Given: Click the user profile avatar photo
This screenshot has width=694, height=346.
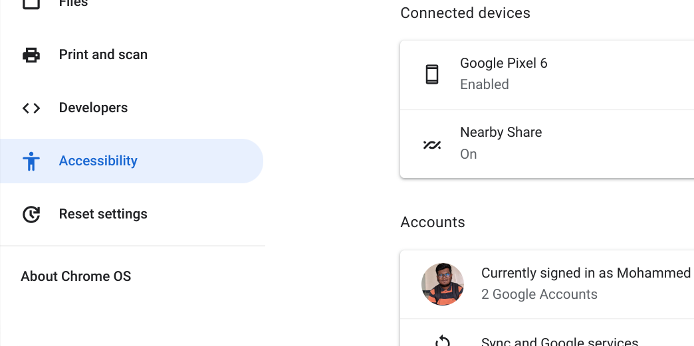Looking at the screenshot, I should click(x=443, y=284).
